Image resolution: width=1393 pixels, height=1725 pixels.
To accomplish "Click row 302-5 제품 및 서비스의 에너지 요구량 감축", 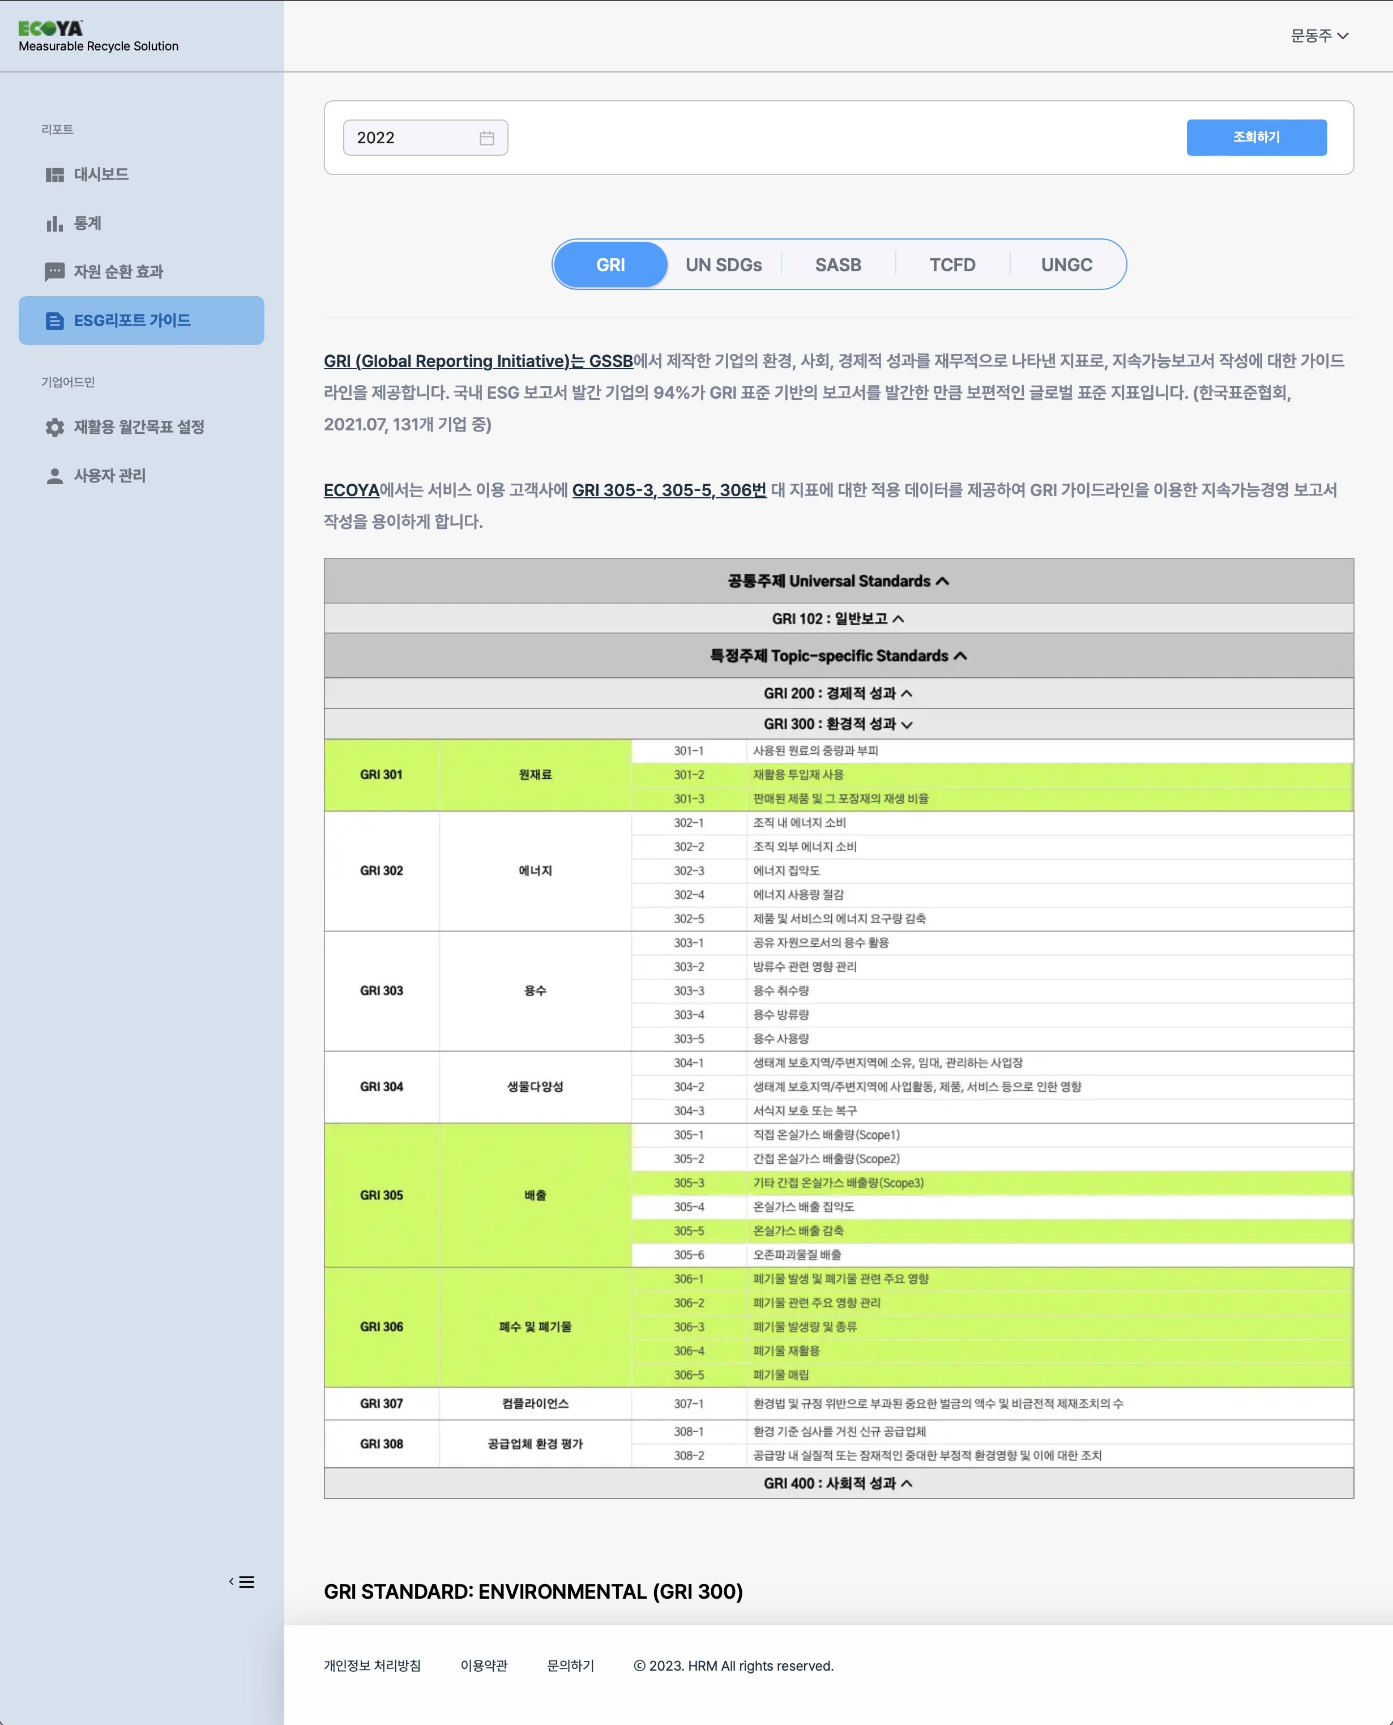I will click(993, 920).
